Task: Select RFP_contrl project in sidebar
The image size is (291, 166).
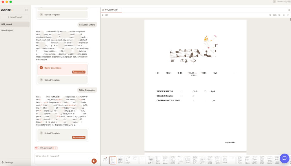Action: pyautogui.click(x=15, y=24)
